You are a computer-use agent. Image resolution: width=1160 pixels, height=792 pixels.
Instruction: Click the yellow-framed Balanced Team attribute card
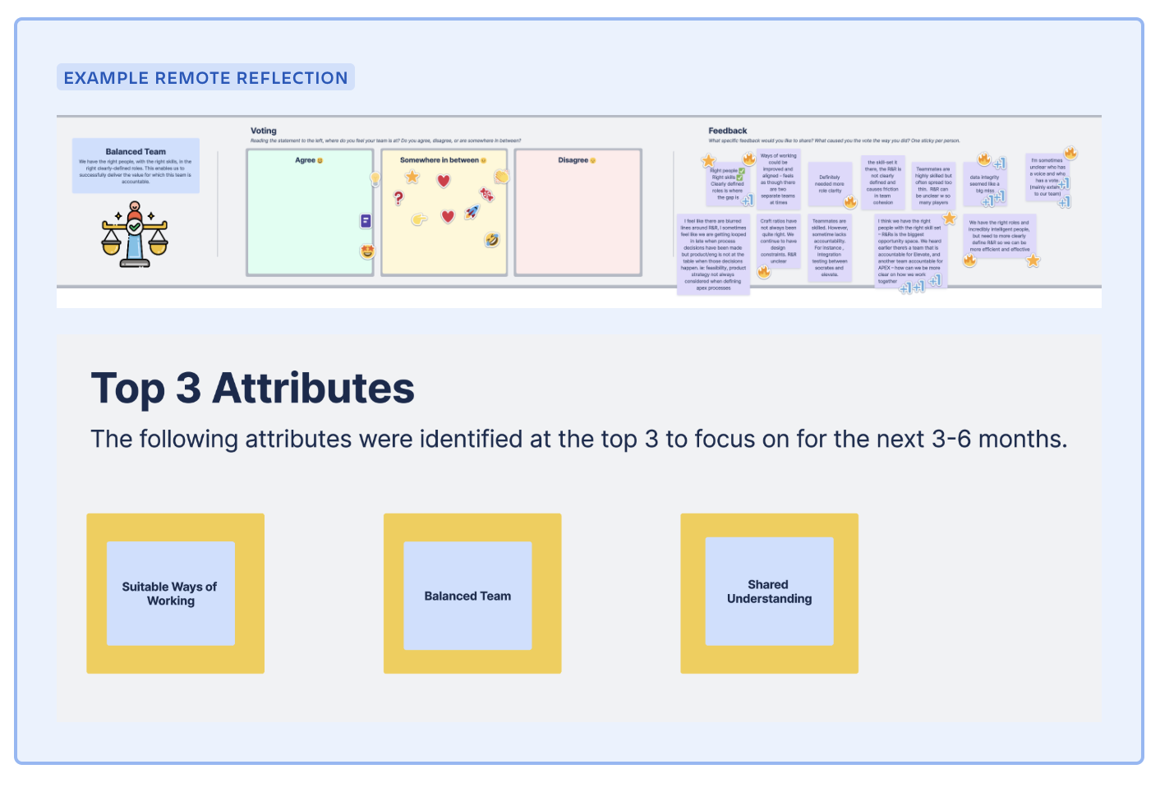tap(467, 596)
